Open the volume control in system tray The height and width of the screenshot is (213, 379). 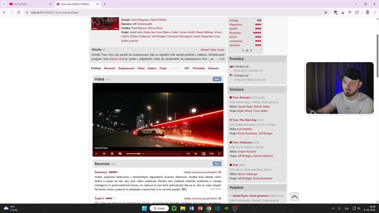(x=359, y=208)
